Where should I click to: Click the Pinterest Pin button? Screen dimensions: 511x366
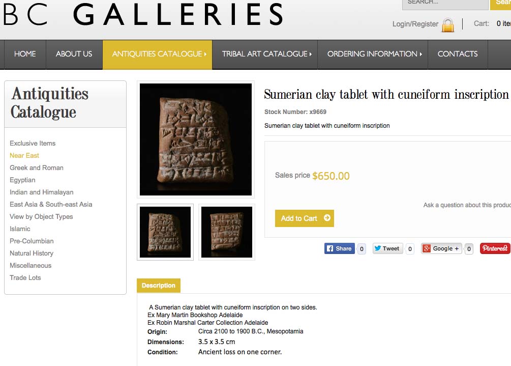pos(495,248)
